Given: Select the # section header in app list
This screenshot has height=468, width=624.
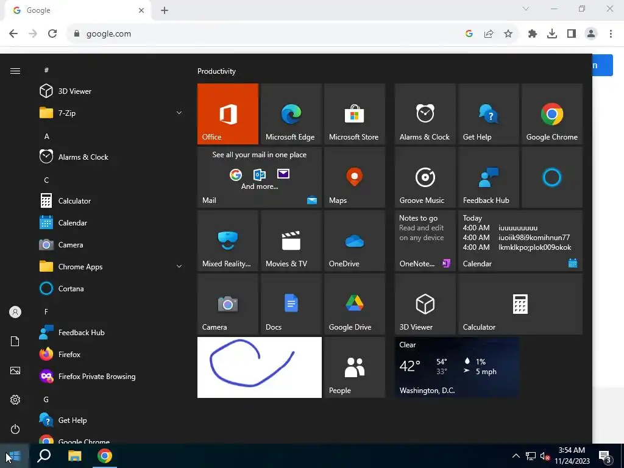Looking at the screenshot, I should [46, 70].
